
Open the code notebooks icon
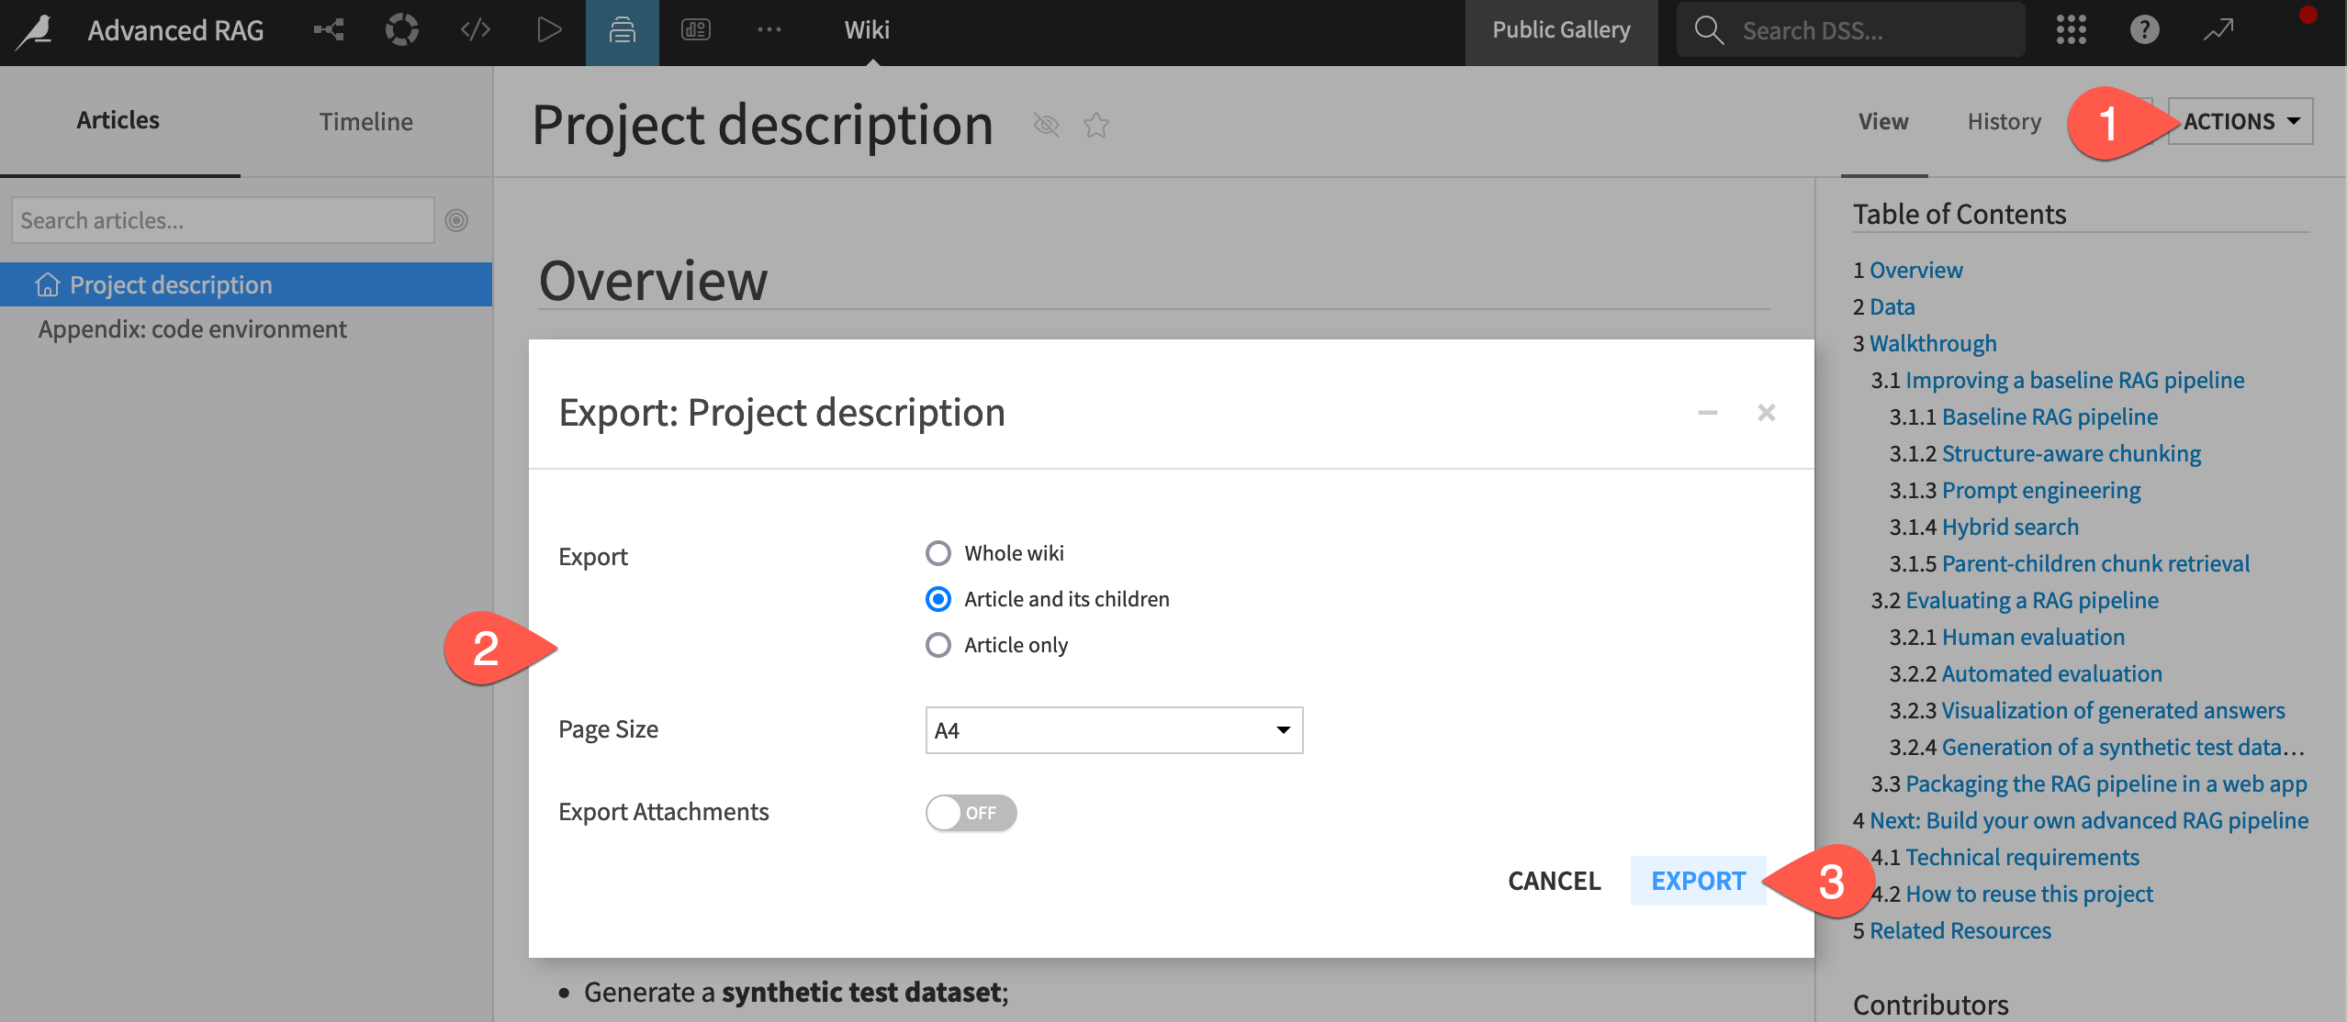pos(475,28)
